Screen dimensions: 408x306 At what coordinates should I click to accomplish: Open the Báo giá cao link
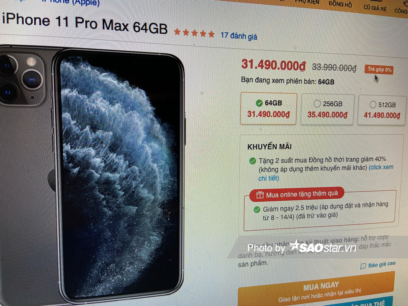[382, 265]
